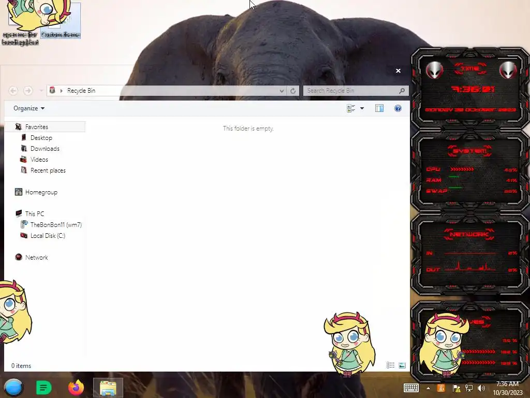Launch Firefox from taskbar
The height and width of the screenshot is (398, 530).
[x=76, y=388]
